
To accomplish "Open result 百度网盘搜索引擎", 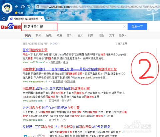I will 35,50.
